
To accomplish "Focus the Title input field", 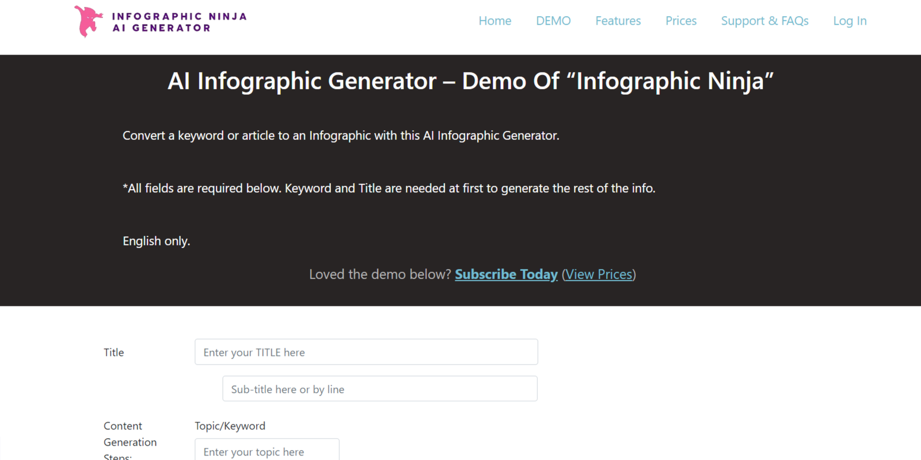I will tap(366, 352).
